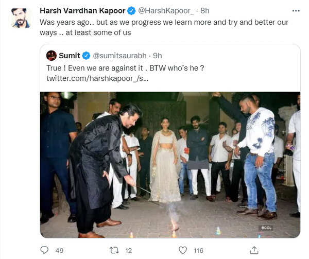Click the quoted tweet text 'True ! Even we are against it'

[x=99, y=67]
